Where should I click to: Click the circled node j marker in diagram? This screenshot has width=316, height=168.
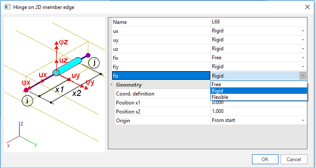[94, 63]
